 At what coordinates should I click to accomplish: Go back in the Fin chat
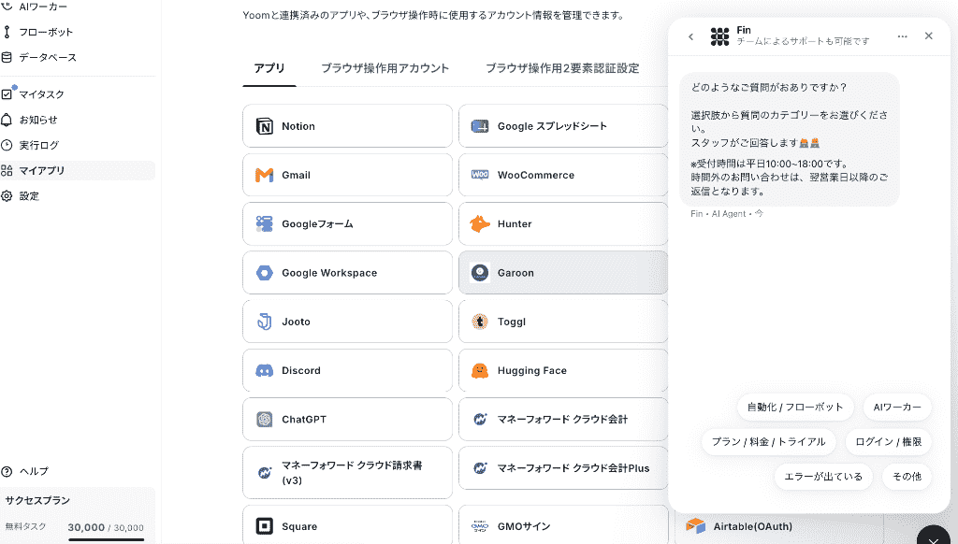point(691,36)
